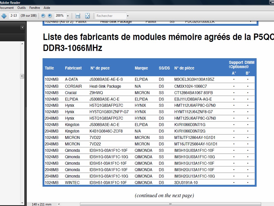Open the Aide menu
The height and width of the screenshot is (206, 274).
47,8
